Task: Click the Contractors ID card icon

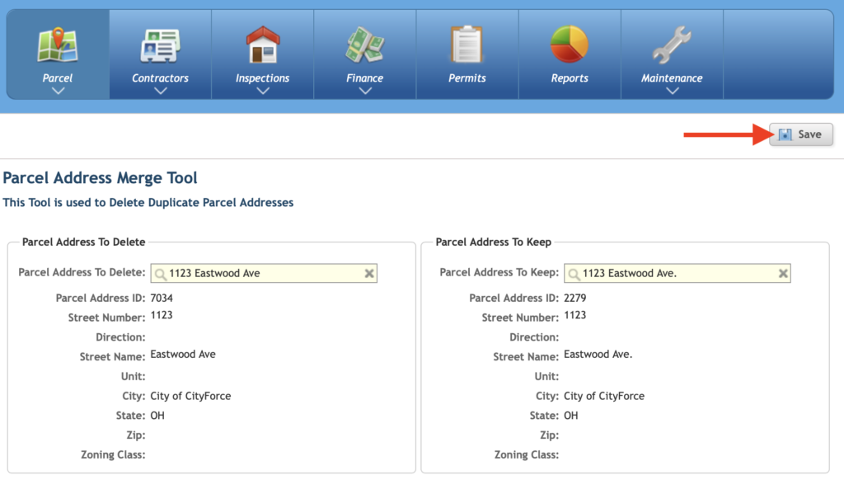Action: click(160, 46)
